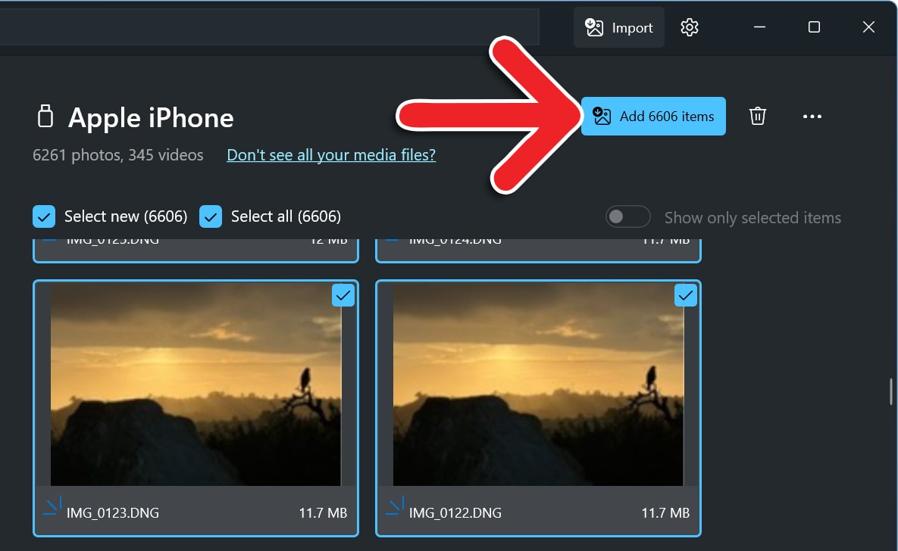The height and width of the screenshot is (551, 898).
Task: Enable Show only selected items
Action: point(627,216)
